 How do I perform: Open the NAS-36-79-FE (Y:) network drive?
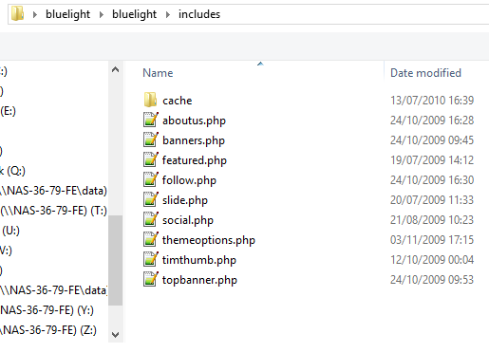point(47,310)
